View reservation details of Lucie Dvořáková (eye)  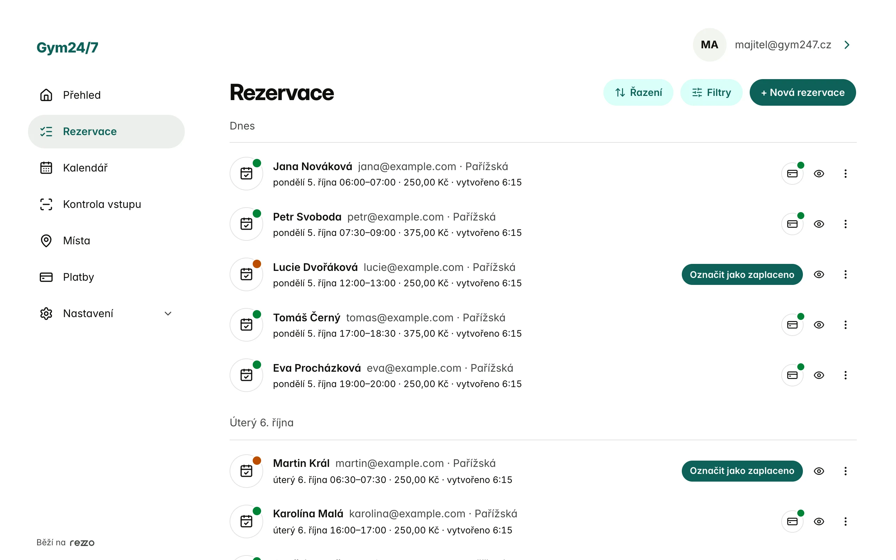tap(819, 274)
